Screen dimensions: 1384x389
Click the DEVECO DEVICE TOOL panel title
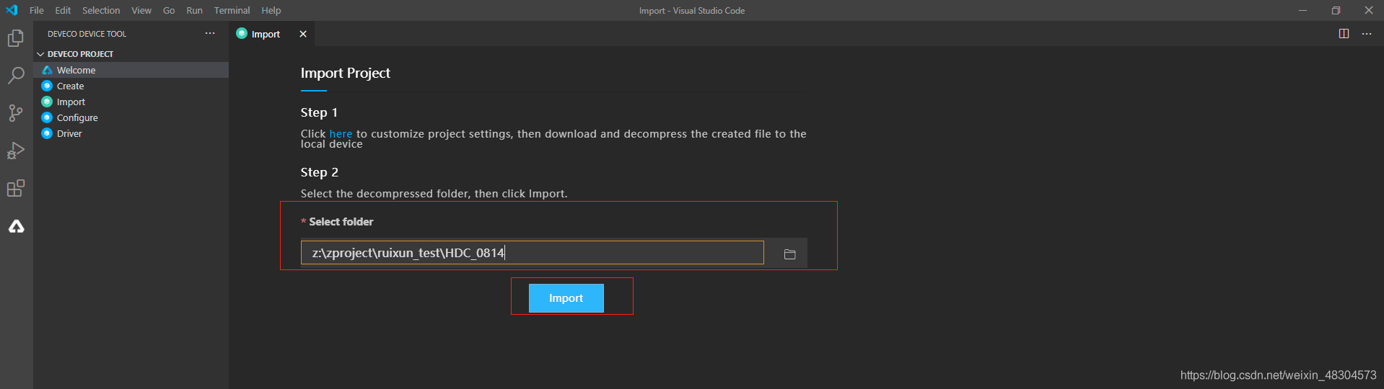[87, 34]
